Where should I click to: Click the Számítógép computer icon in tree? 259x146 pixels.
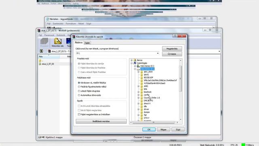point(135,63)
